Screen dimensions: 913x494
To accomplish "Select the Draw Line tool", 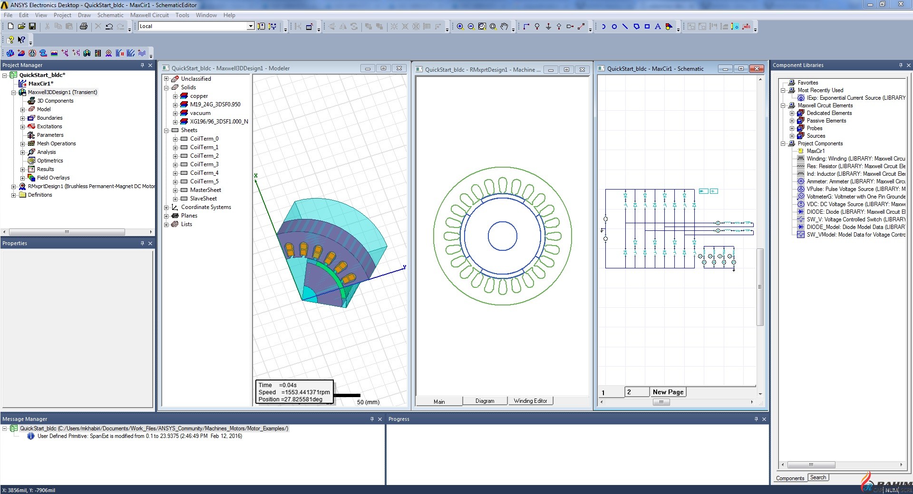I will pos(625,26).
